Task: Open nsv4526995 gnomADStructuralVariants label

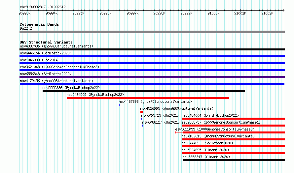Action: coord(177,108)
